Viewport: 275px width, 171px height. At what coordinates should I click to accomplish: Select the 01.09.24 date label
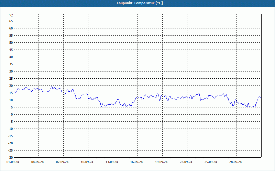[x=13, y=162]
